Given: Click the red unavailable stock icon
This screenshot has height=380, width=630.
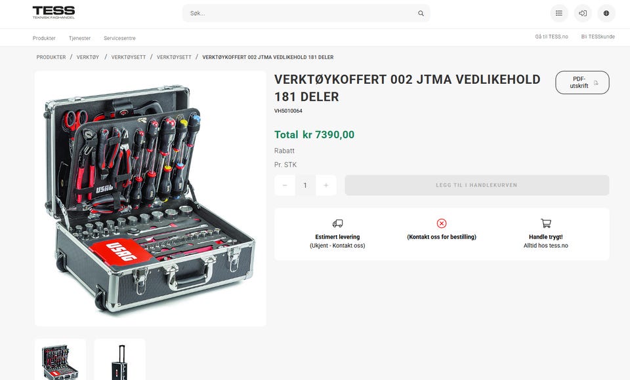Looking at the screenshot, I should point(442,223).
